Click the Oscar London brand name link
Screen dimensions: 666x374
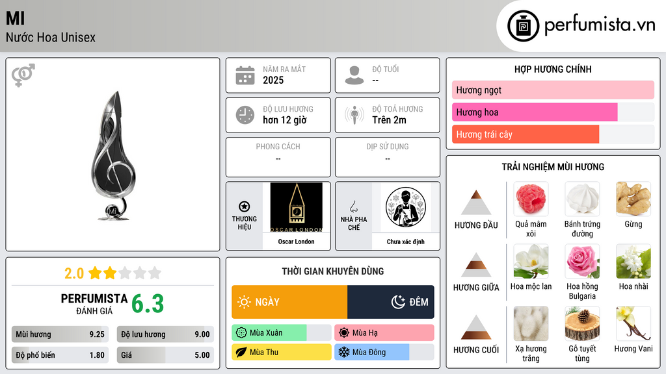[x=297, y=242]
